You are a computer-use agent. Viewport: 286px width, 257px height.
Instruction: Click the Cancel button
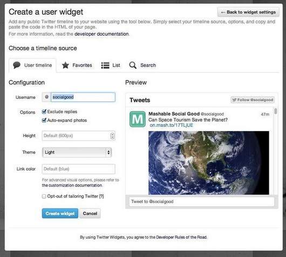[90, 213]
